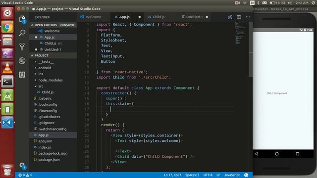Screen dimensions: 317x178
Task: Click Open Changes icon in editor toolbar
Action: pos(230,17)
